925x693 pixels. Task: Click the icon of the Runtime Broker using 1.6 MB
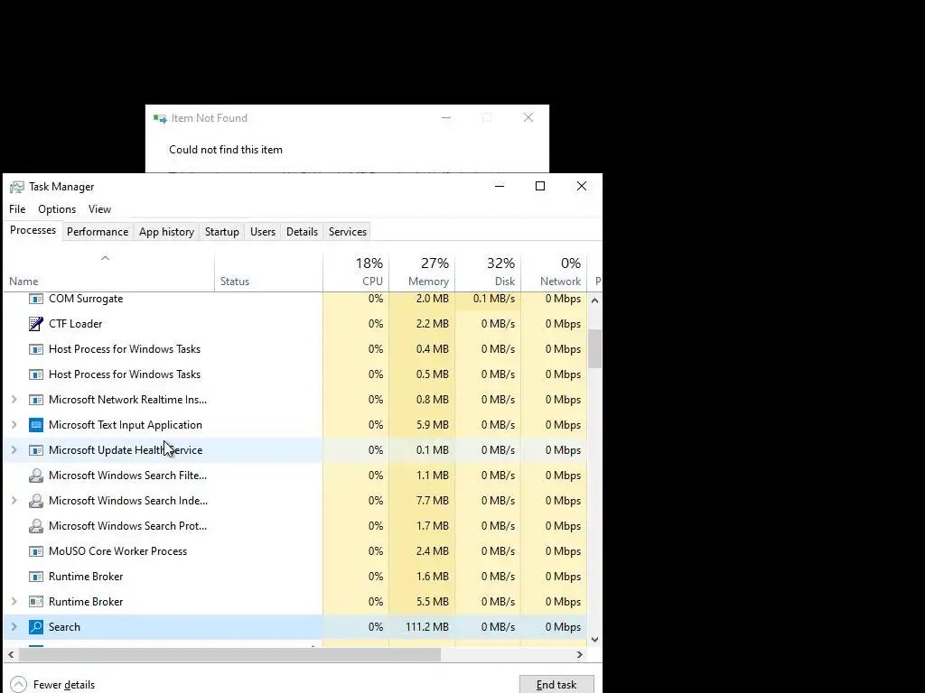pyautogui.click(x=36, y=577)
